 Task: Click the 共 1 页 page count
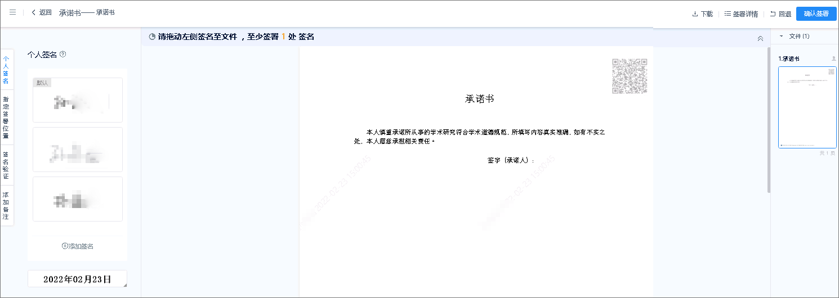pos(828,153)
